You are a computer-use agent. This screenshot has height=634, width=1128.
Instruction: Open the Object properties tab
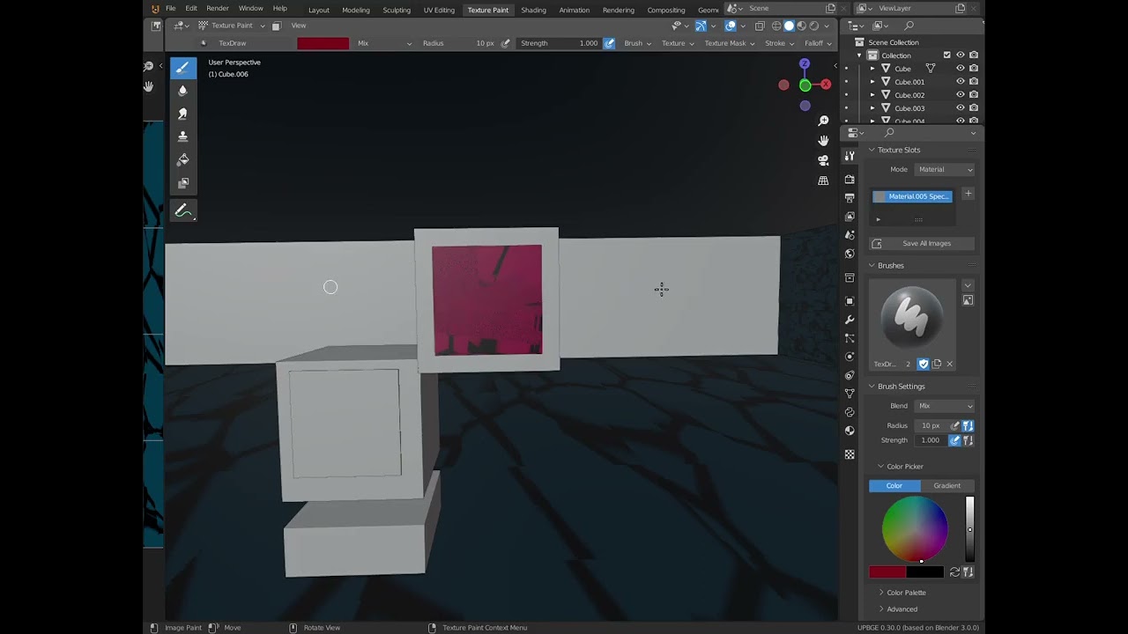pos(850,301)
